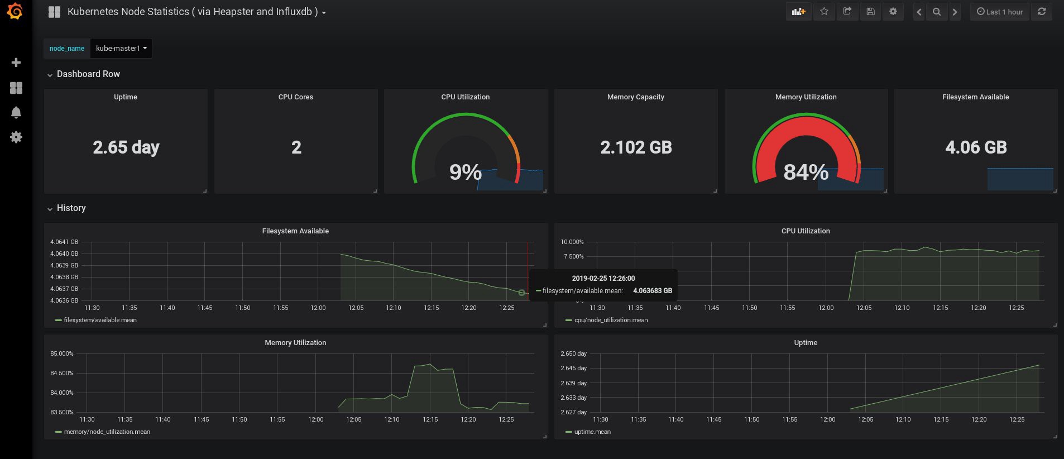The image size is (1064, 459).
Task: Toggle memory/node_utilization.mean legend series
Action: tap(107, 432)
